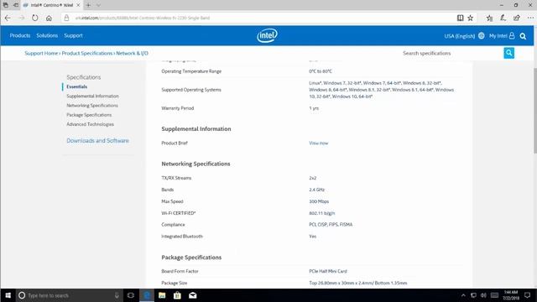Open the Solutions menu
The height and width of the screenshot is (302, 537).
pos(47,35)
